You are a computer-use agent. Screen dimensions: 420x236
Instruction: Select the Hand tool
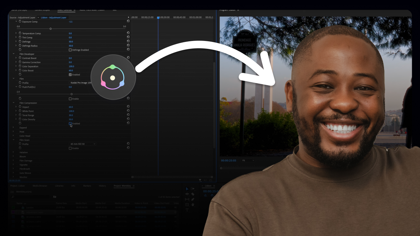193,204
